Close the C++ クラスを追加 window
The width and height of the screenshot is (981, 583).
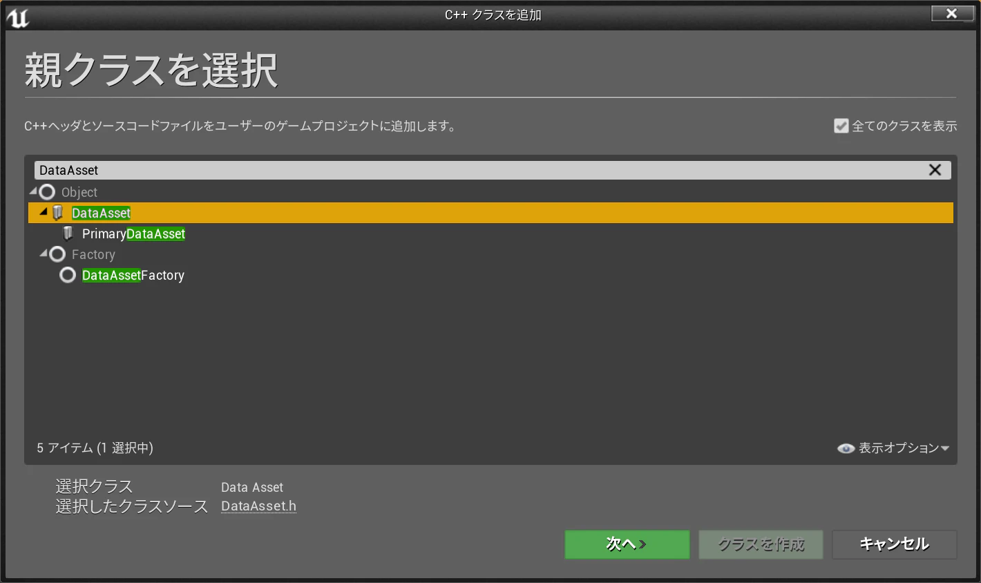(x=952, y=13)
